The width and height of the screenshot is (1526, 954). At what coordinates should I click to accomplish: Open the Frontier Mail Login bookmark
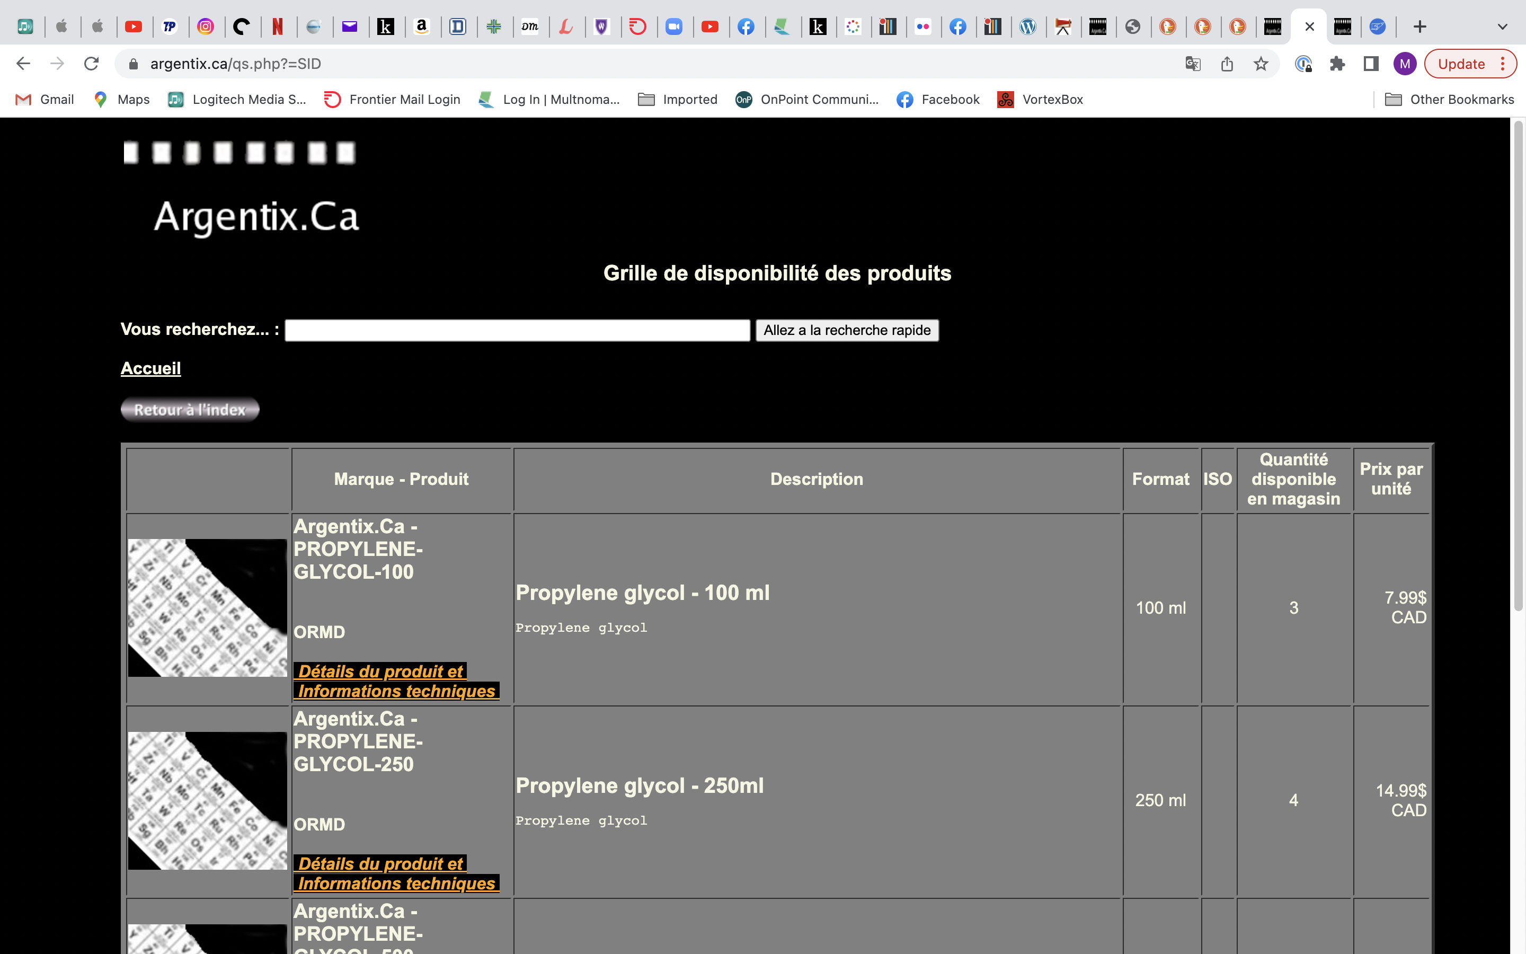pos(392,99)
